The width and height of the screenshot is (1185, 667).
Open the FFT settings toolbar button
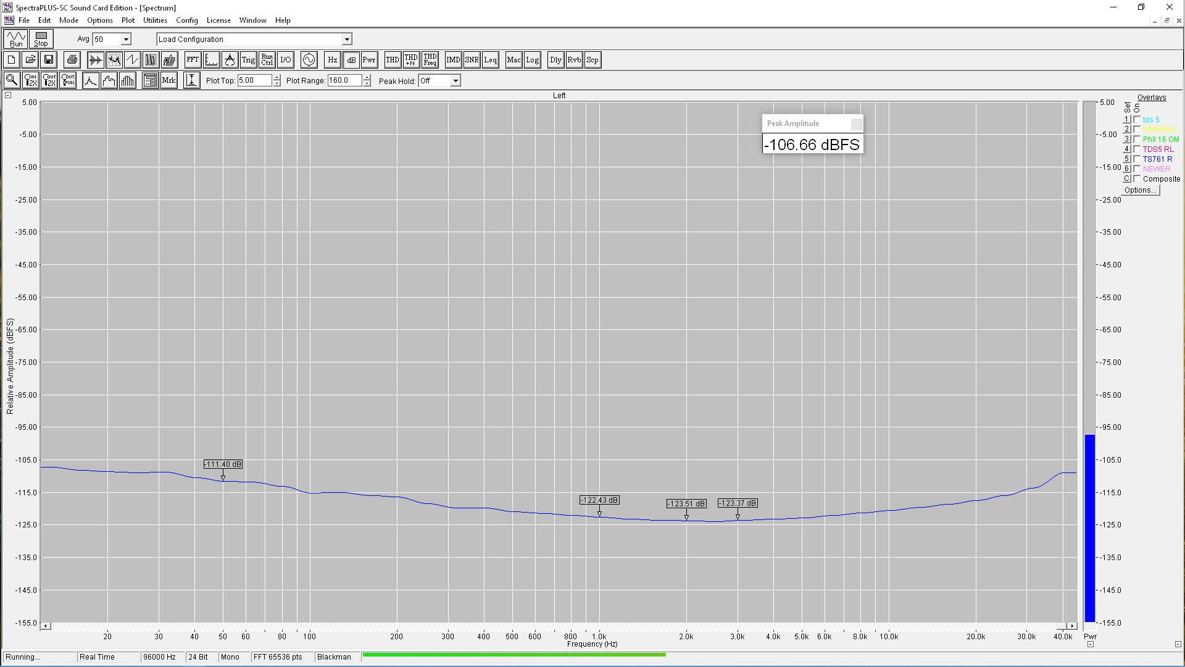point(193,60)
